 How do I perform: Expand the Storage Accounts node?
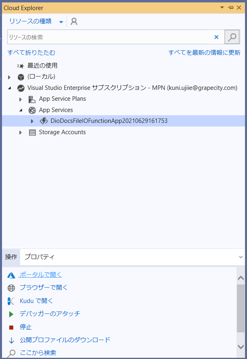(x=21, y=133)
